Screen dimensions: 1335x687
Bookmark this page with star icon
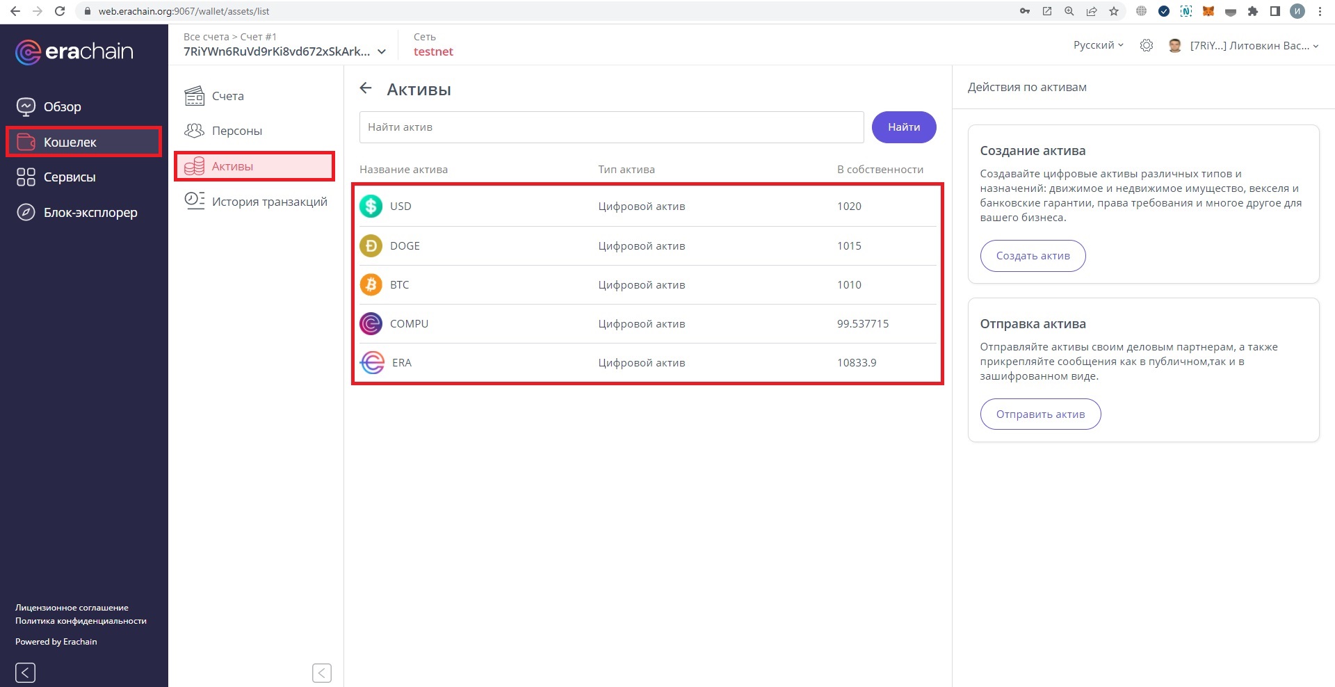coord(1114,11)
